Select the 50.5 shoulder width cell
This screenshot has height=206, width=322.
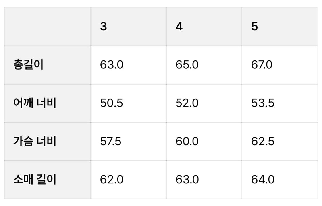pos(112,103)
